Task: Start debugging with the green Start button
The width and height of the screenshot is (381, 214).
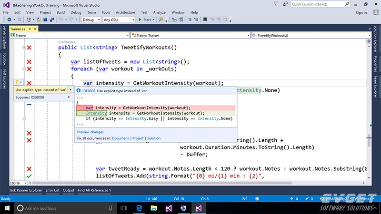Action: (145, 19)
